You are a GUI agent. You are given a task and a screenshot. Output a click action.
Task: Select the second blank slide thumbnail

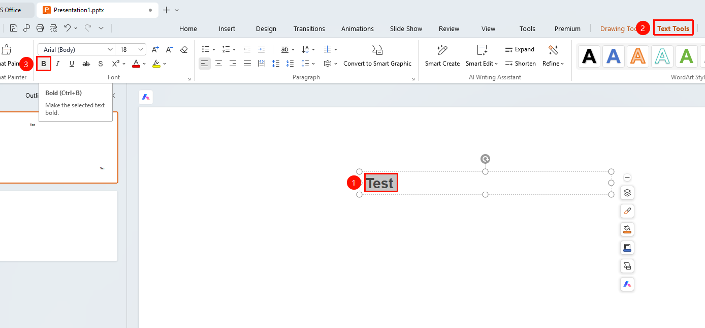coord(59,226)
